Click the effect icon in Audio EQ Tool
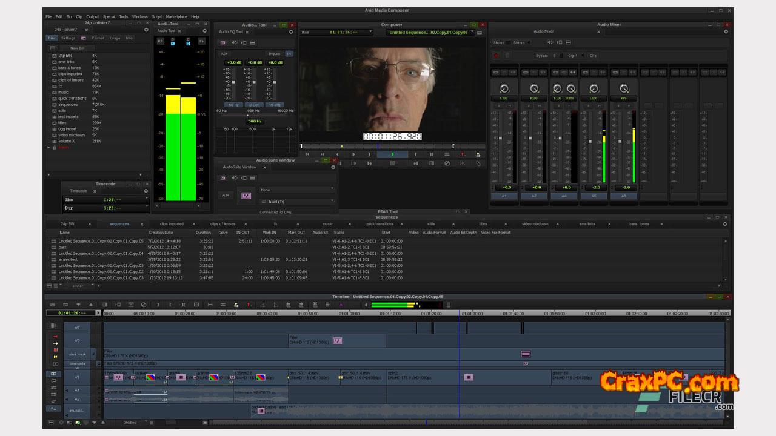776x436 pixels. 223,42
